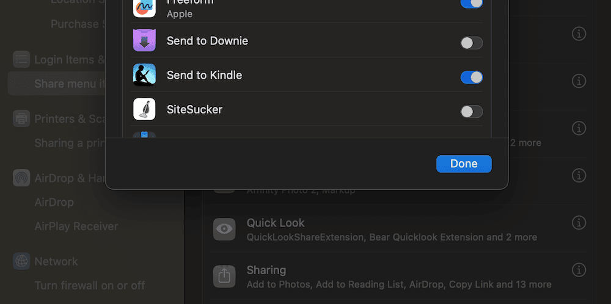Screen dimensions: 611x304
Task: Click the Send to Kindle app icon
Action: (x=144, y=75)
